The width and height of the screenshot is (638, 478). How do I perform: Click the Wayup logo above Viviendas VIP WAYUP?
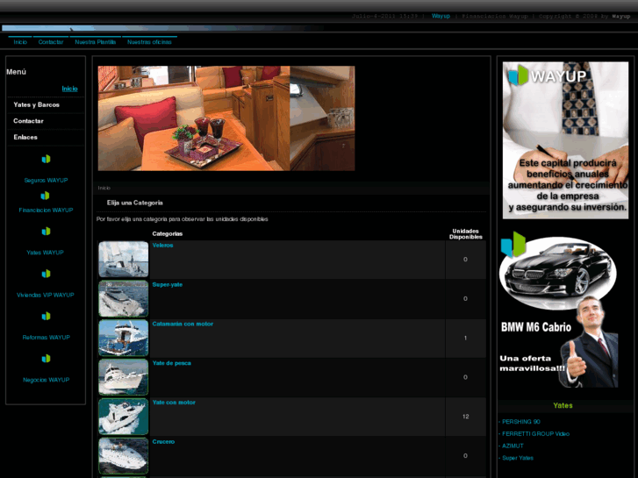point(46,274)
